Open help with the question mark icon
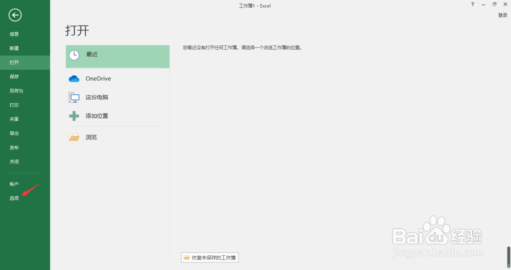Screen dimensions: 511x270 click(473, 4)
